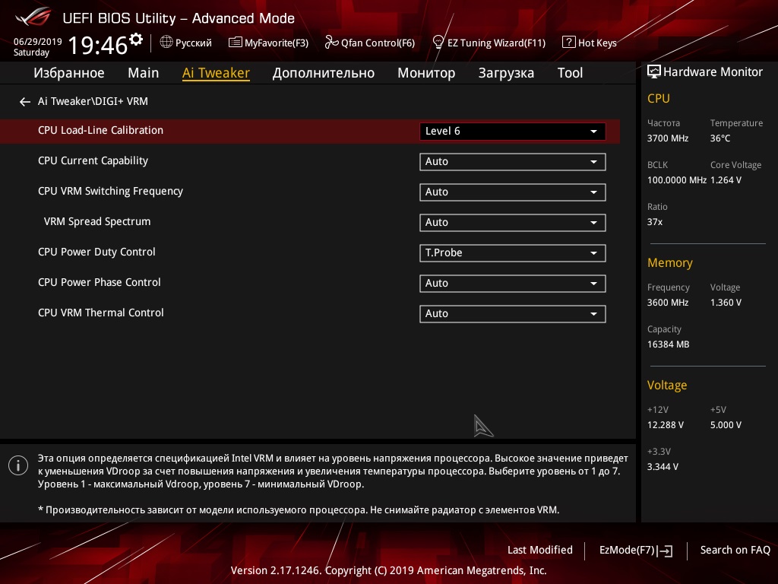778x584 pixels.
Task: Select CPU Power Duty Control label
Action: (96, 252)
